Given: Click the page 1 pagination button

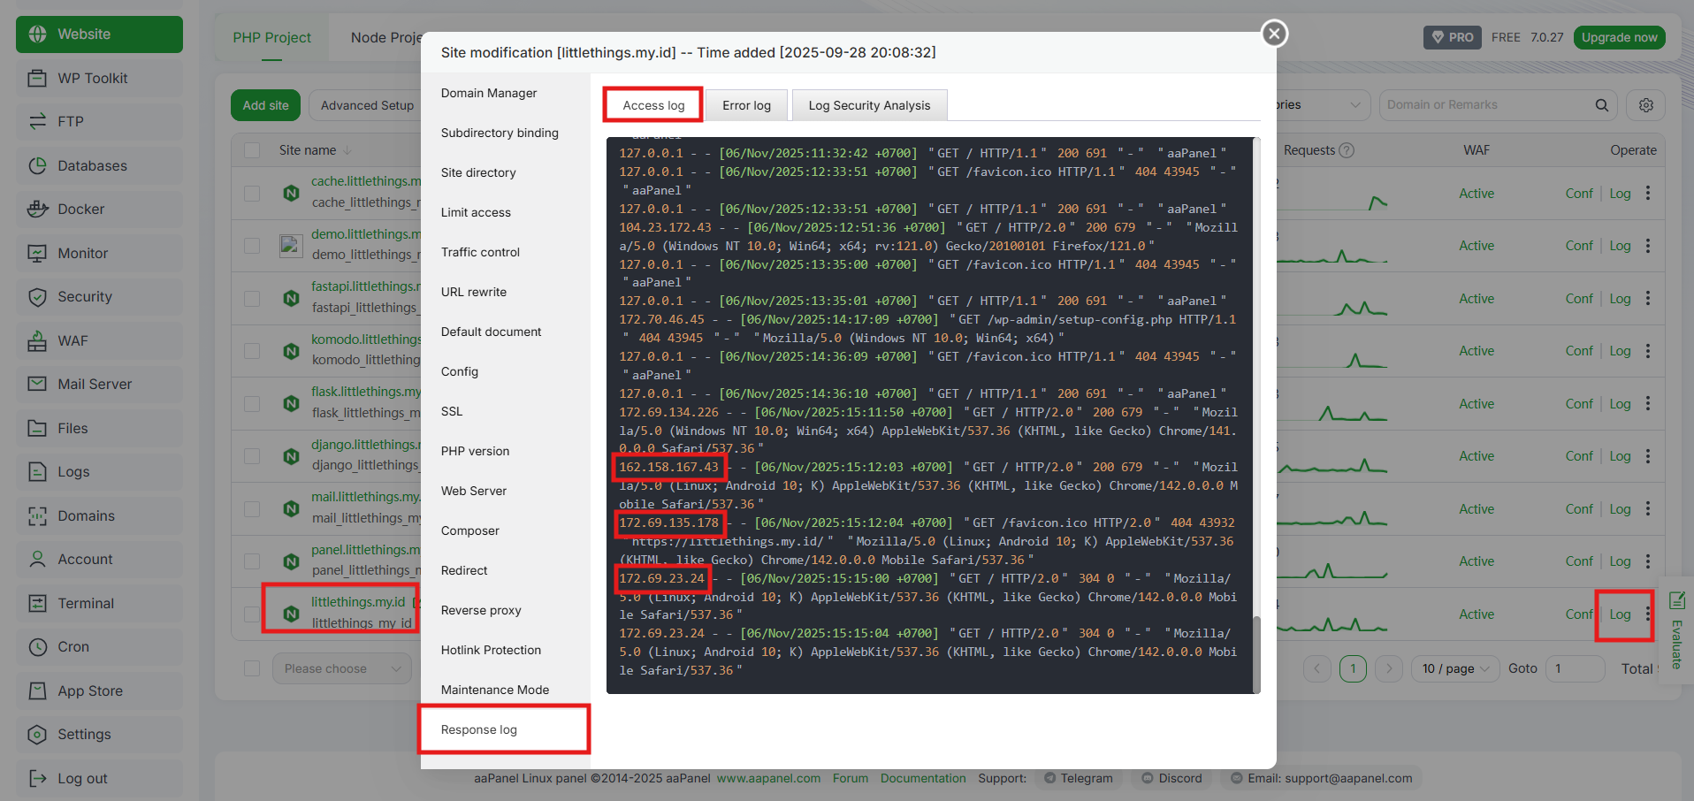Looking at the screenshot, I should click(x=1353, y=668).
